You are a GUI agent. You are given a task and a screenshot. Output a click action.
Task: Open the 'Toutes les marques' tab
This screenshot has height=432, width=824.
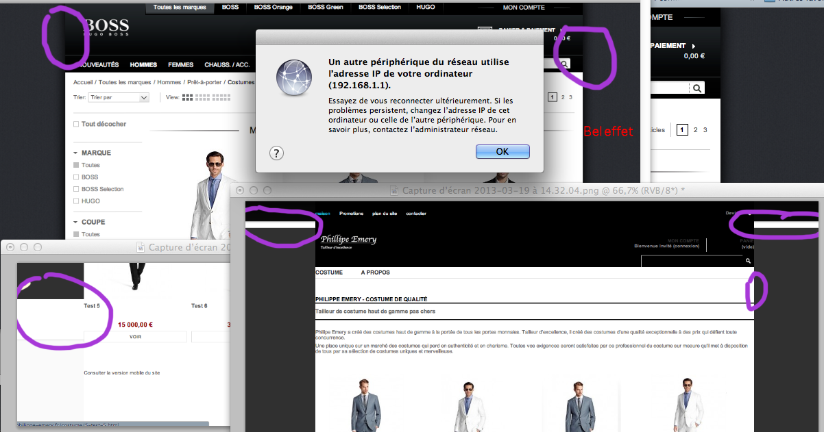tap(180, 8)
